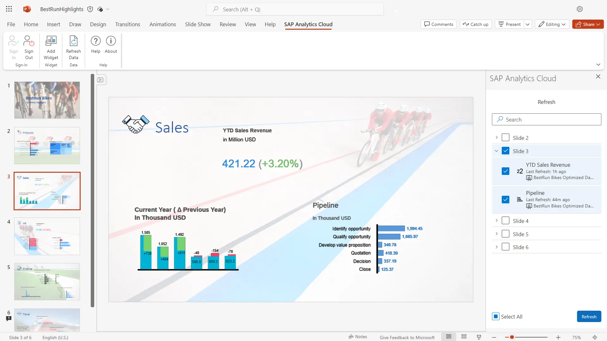The height and width of the screenshot is (341, 607).
Task: Click the English (U.S.) language indicator
Action: tap(55, 337)
